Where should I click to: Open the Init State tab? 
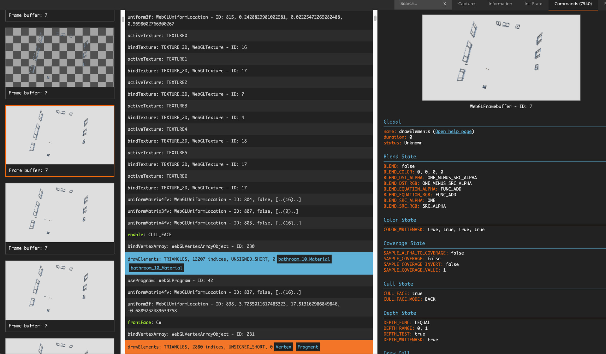533,4
